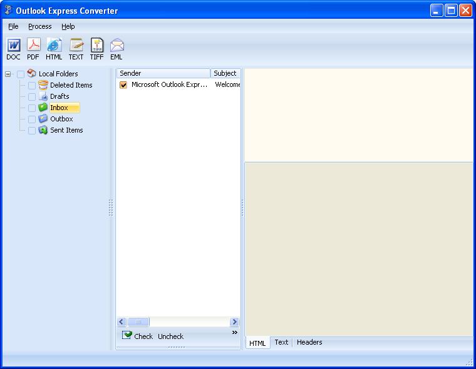Image resolution: width=476 pixels, height=369 pixels.
Task: Convert to DOC using the Word icon
Action: pos(14,45)
